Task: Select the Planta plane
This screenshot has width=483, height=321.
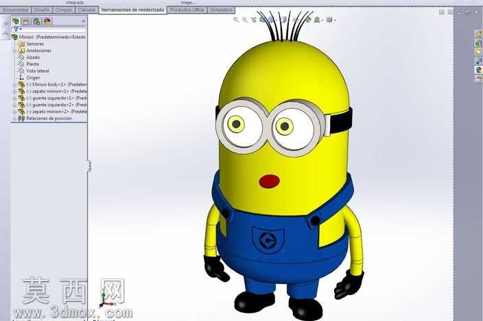Action: [32, 64]
